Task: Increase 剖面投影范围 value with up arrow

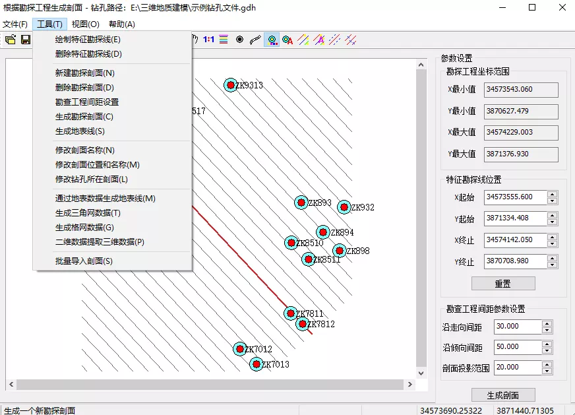Action: click(x=547, y=364)
